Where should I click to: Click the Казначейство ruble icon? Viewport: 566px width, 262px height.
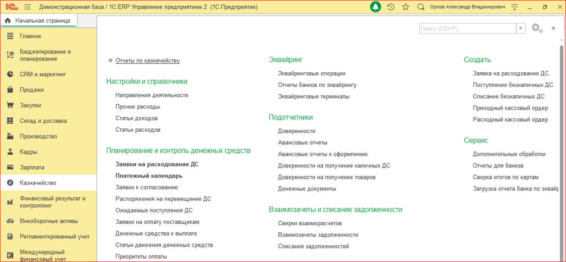(10, 183)
